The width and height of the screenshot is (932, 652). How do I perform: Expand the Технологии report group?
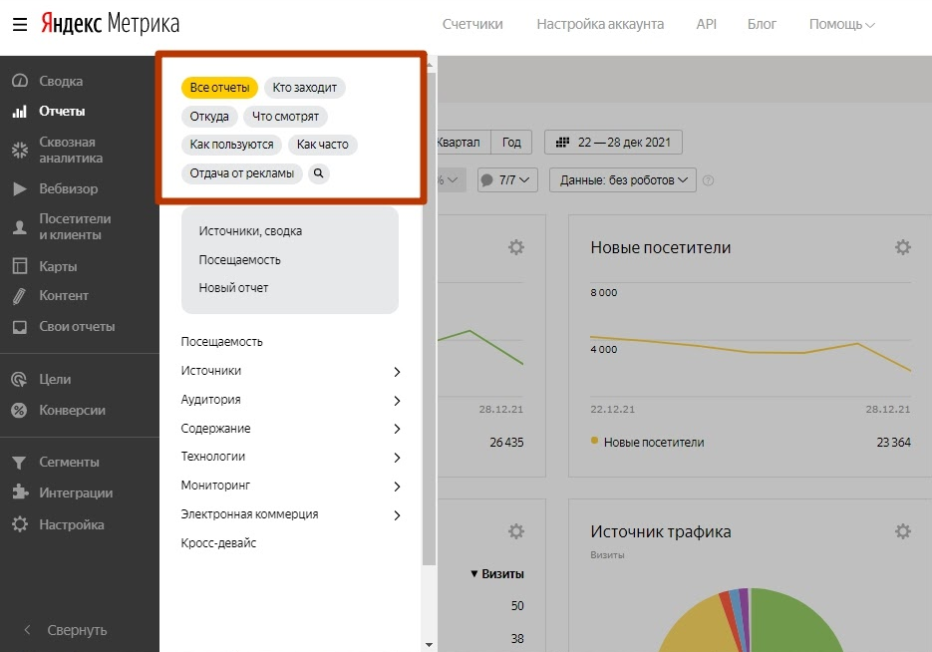tap(291, 457)
